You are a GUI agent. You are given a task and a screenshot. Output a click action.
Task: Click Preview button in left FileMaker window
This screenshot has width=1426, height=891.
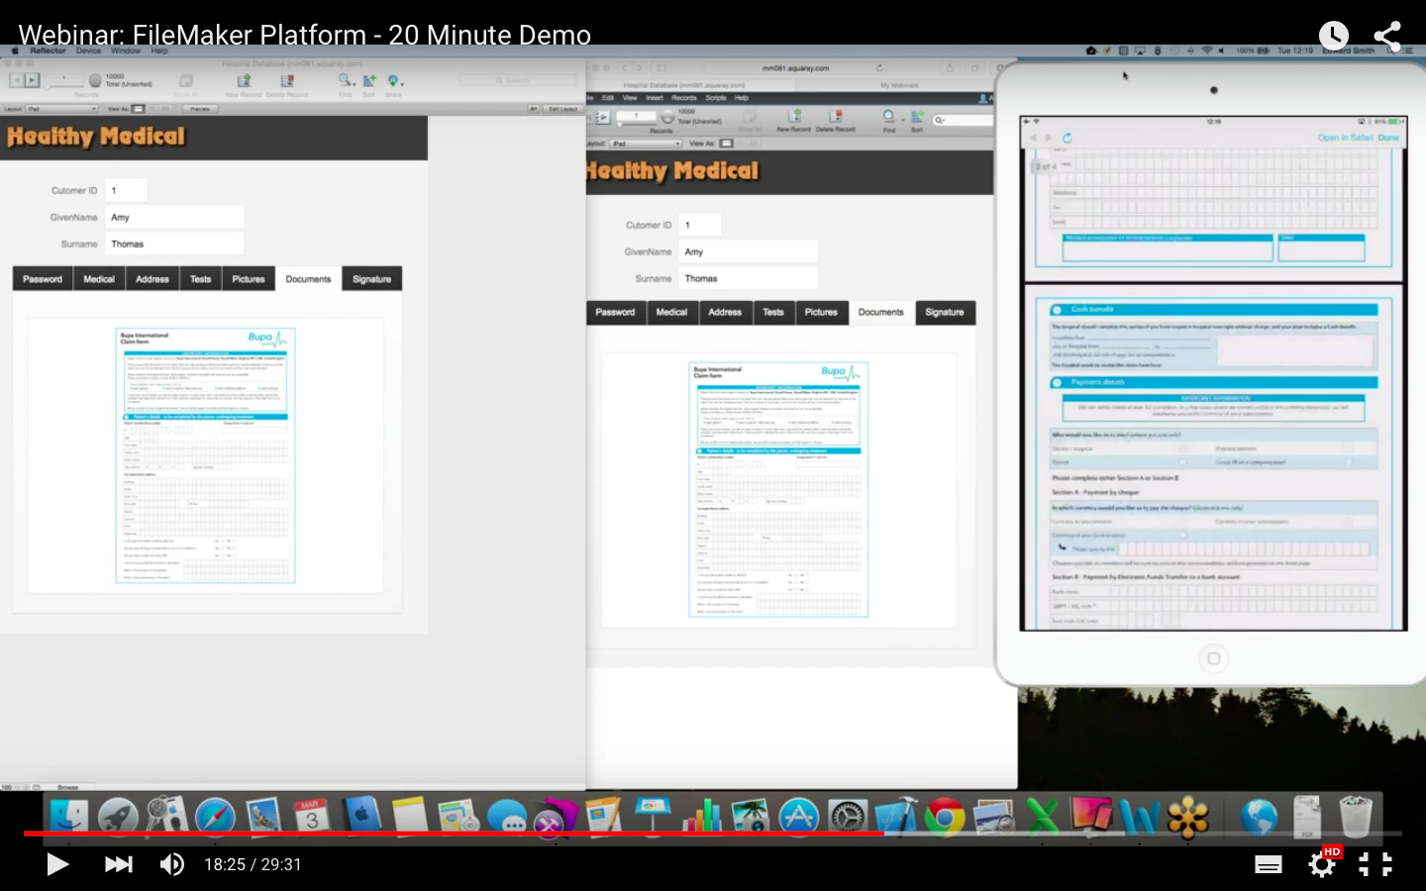pos(200,109)
